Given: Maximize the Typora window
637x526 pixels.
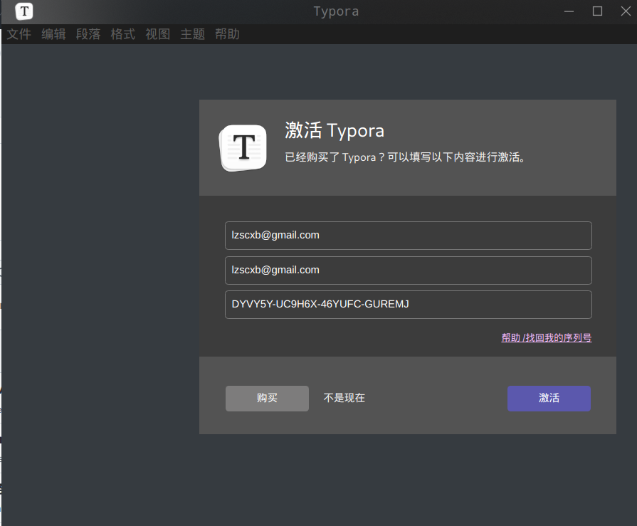Looking at the screenshot, I should coord(597,11).
